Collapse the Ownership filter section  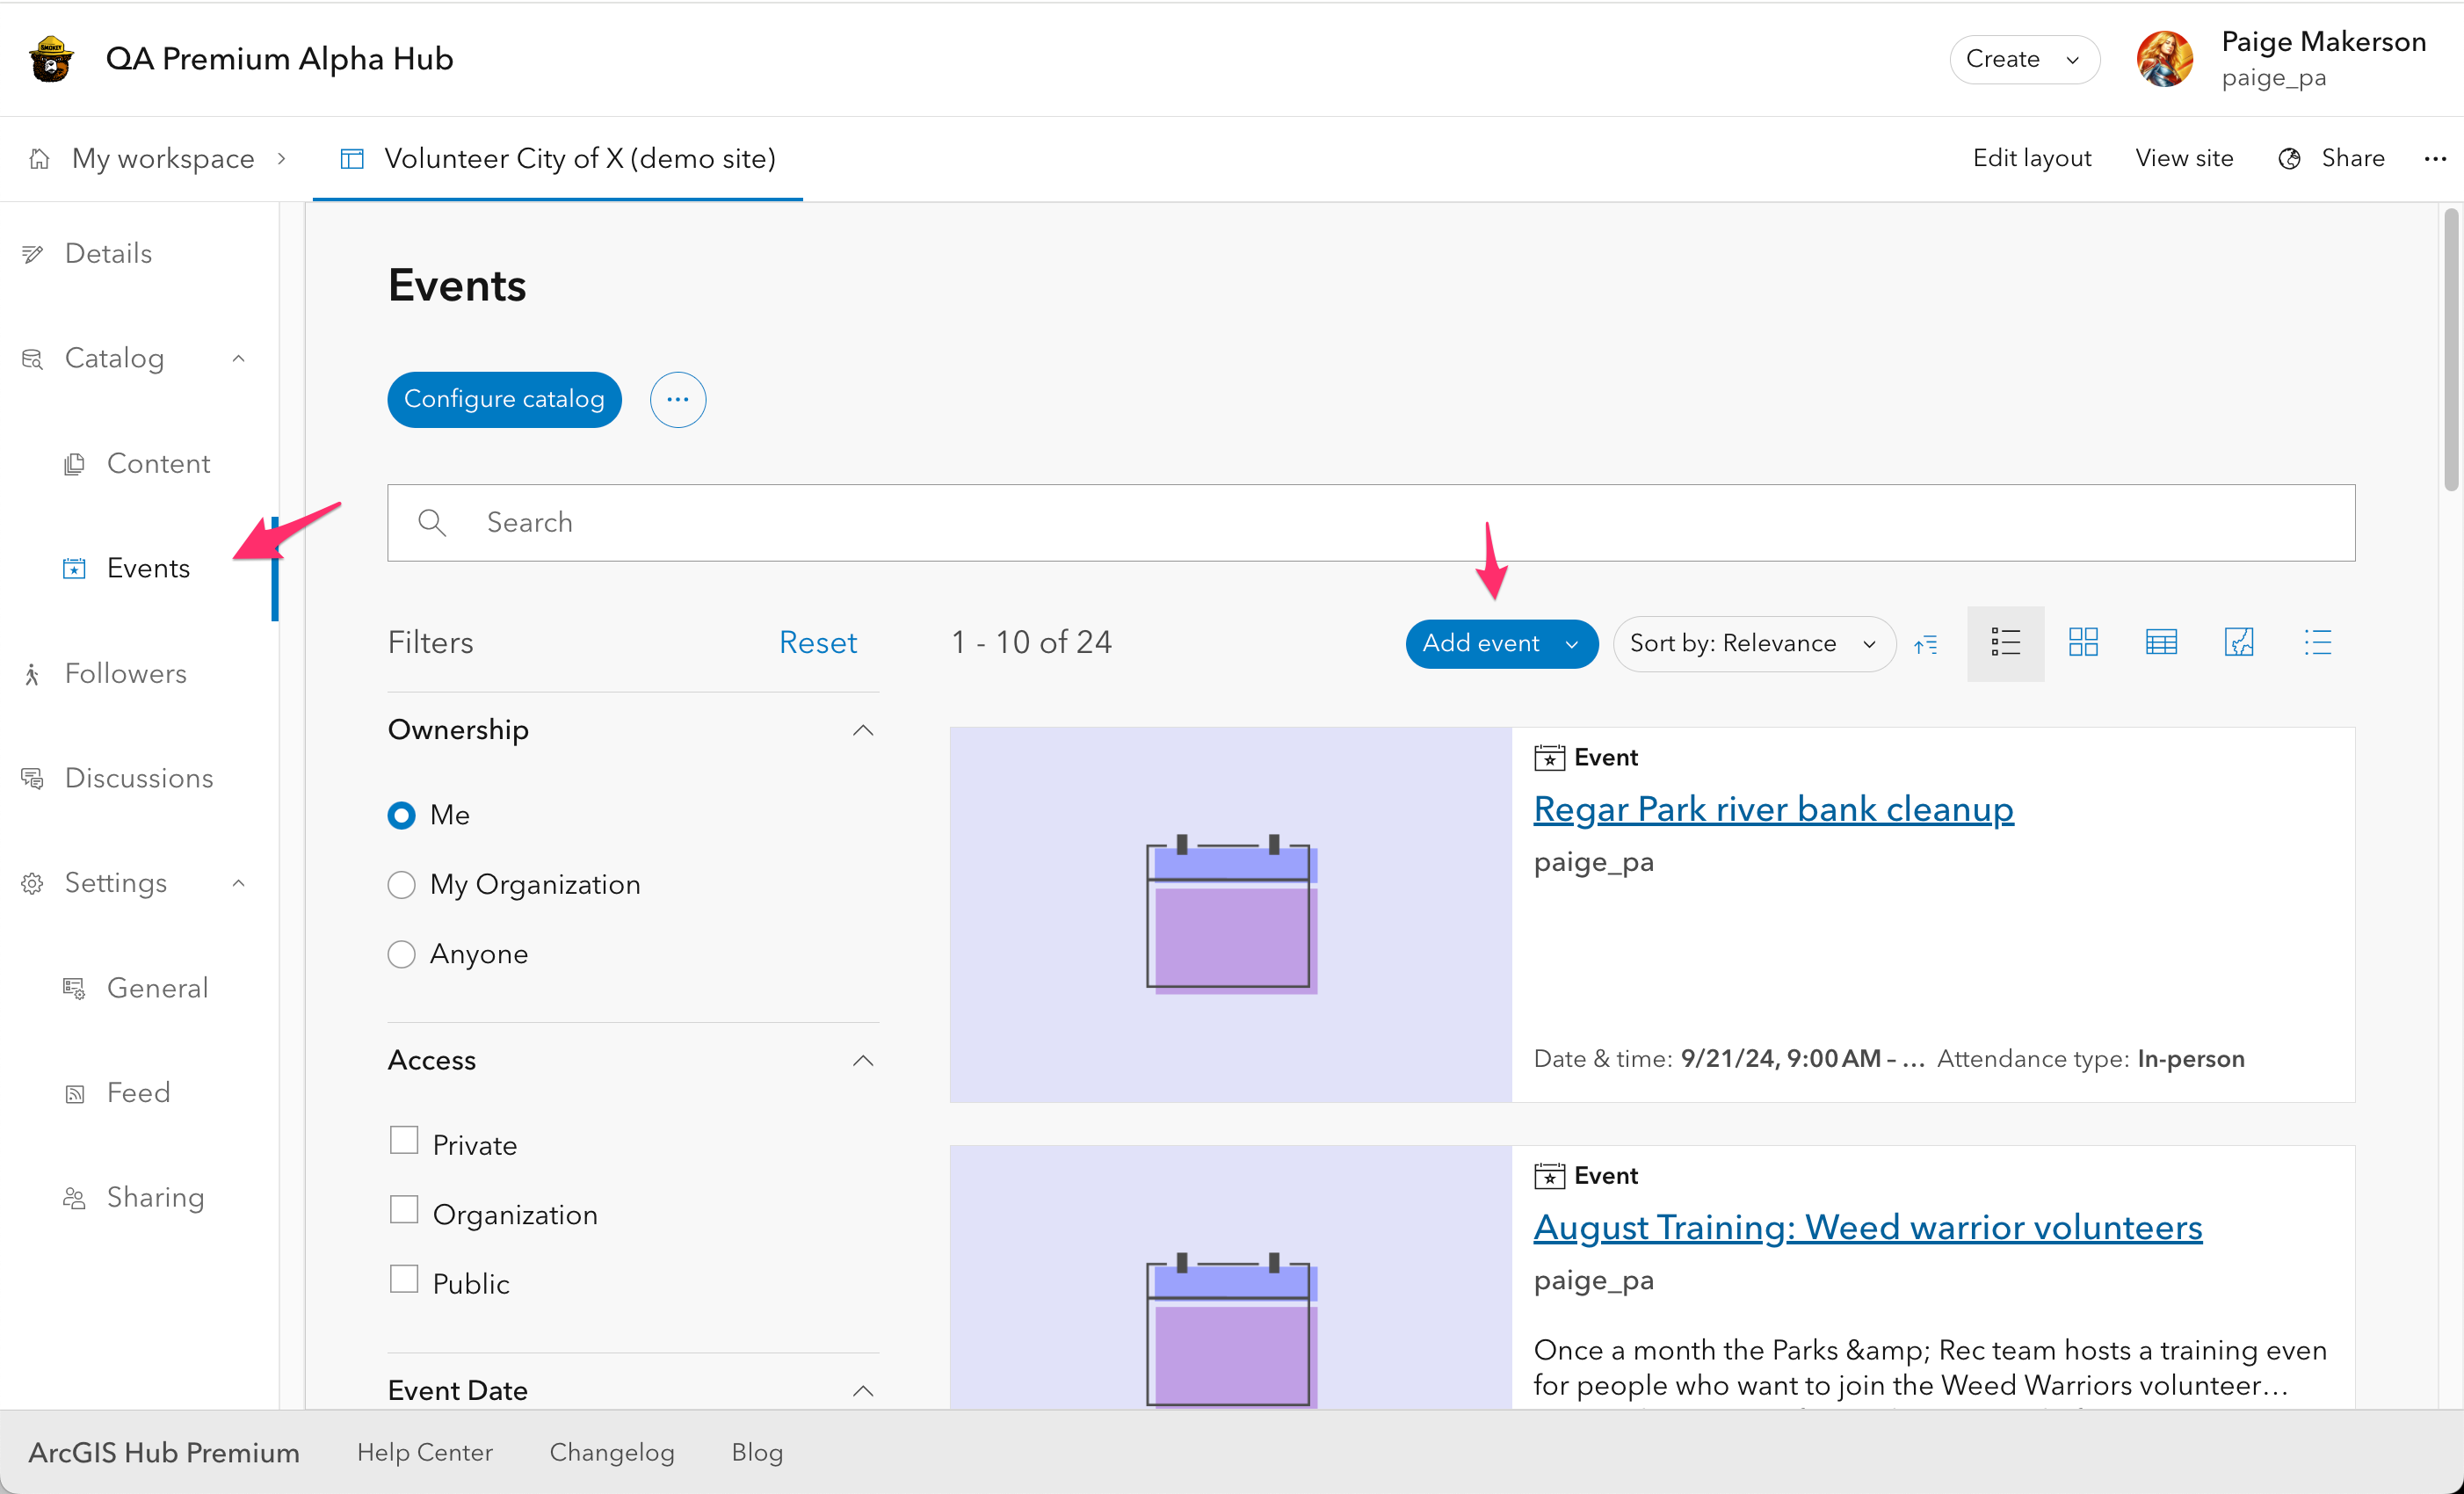click(x=863, y=730)
